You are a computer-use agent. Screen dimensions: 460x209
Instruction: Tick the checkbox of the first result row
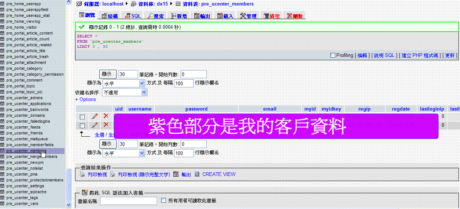pos(82,117)
